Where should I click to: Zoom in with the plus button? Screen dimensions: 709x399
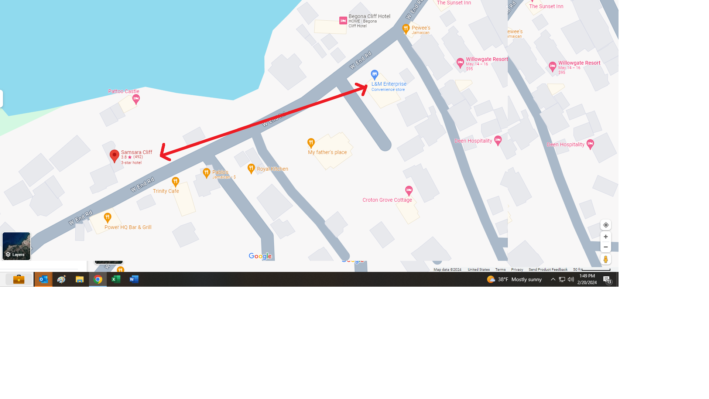606,236
